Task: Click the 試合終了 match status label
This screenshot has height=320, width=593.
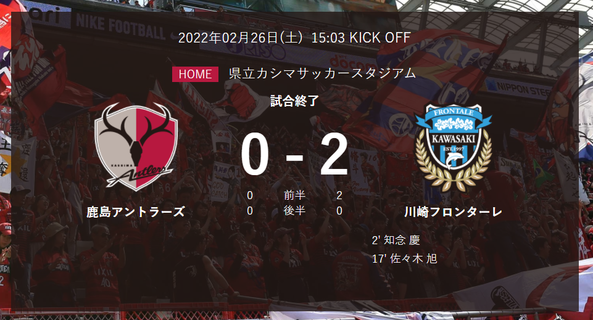Action: click(294, 101)
